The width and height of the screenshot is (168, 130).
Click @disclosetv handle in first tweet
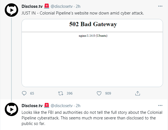(x=61, y=6)
